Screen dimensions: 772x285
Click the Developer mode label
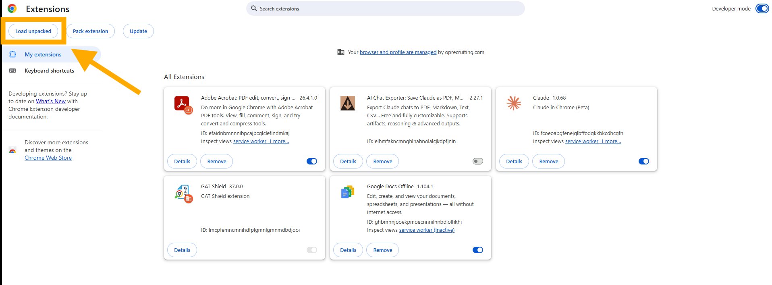(731, 8)
